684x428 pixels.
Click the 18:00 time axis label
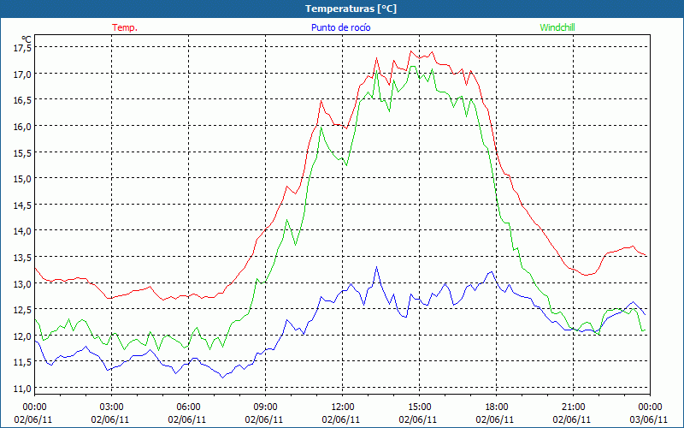pyautogui.click(x=496, y=407)
